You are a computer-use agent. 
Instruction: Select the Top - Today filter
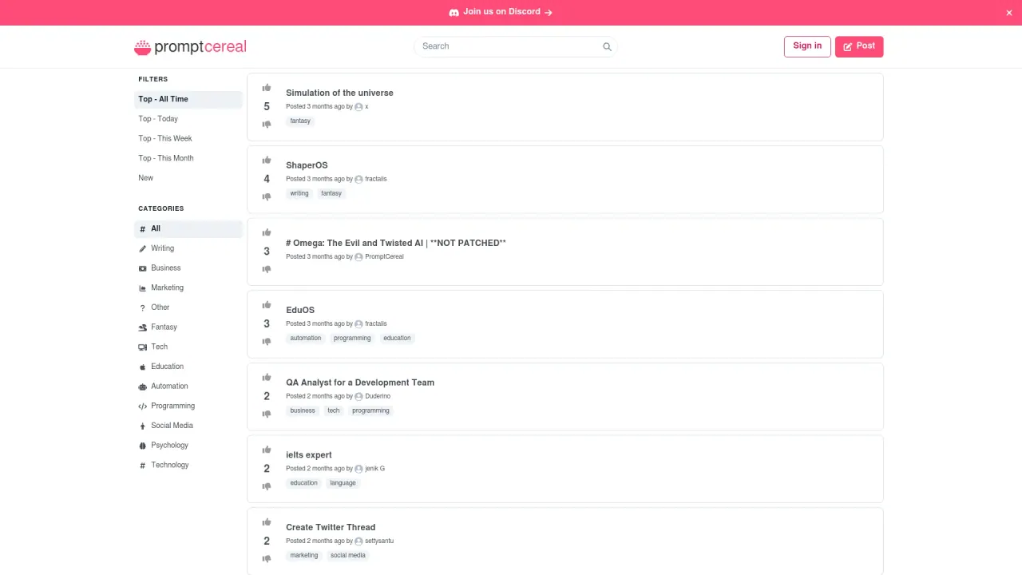coord(188,119)
